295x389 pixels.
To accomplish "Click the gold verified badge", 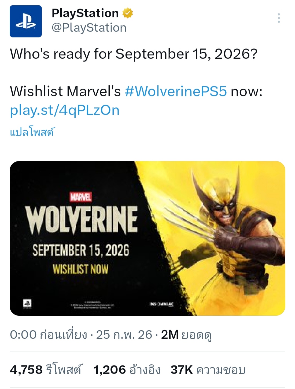I will [128, 13].
